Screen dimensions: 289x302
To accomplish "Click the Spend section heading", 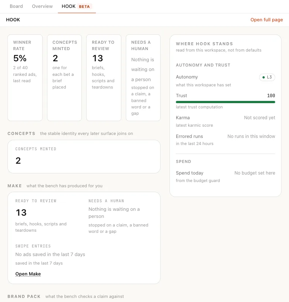I will (183, 161).
